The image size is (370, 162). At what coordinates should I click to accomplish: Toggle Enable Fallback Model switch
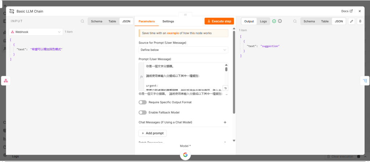pos(142,113)
